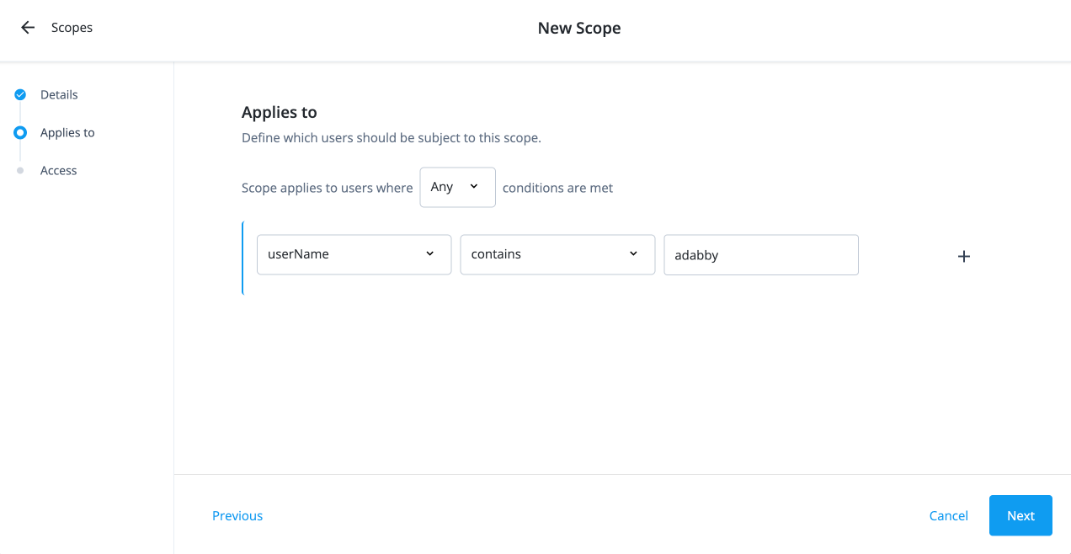1071x554 pixels.
Task: Click the Next button
Action: (1020, 515)
